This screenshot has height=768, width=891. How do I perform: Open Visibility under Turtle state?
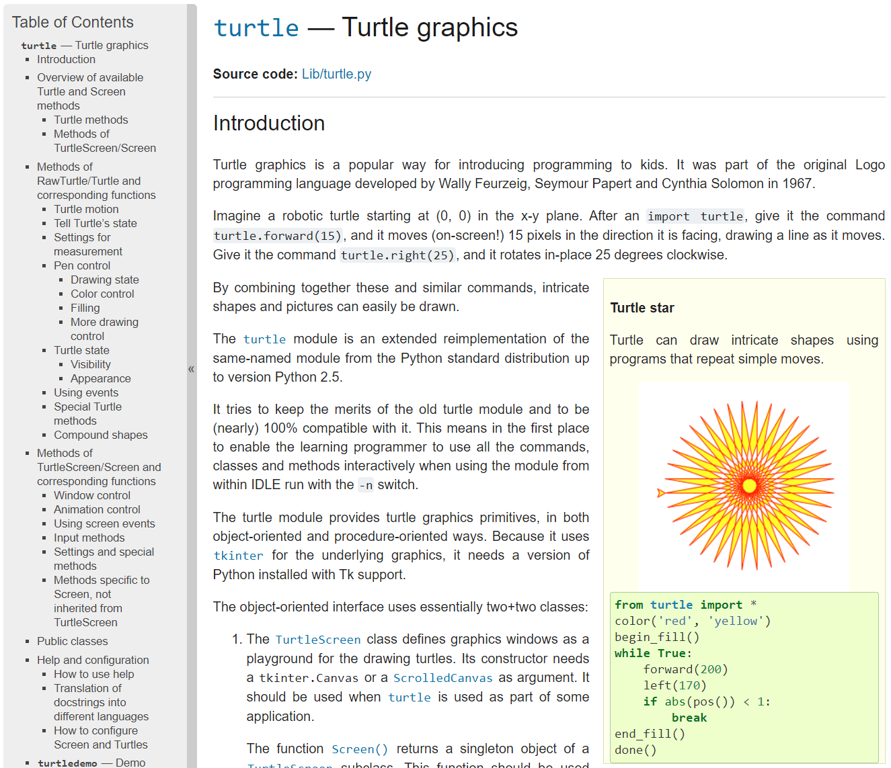[x=90, y=364]
